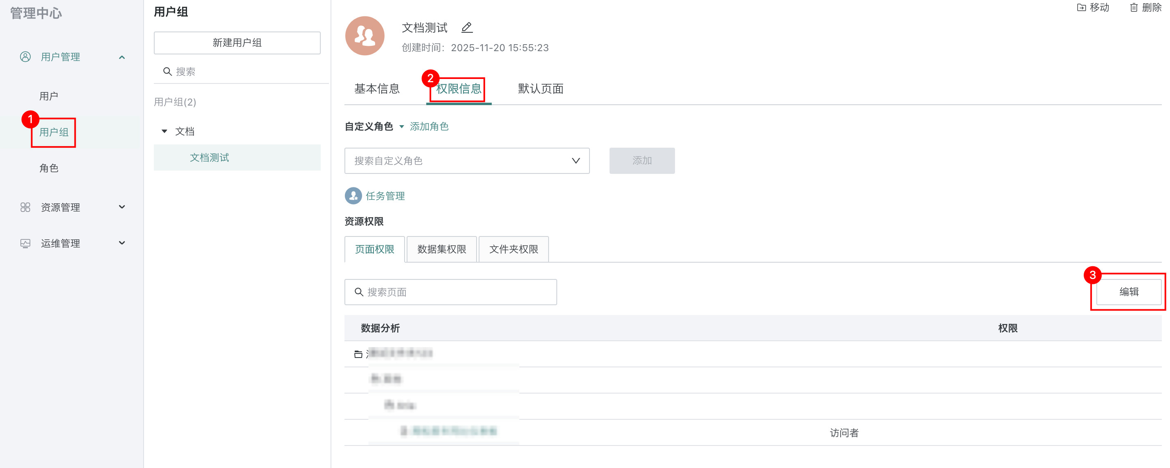Click the 任务管理 role avatar icon
Screen dimensions: 1170x468
pos(353,196)
